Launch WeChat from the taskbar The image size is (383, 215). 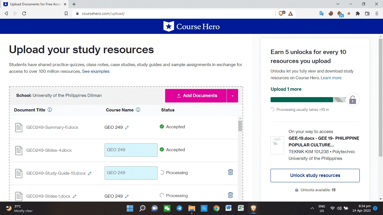coord(167,208)
